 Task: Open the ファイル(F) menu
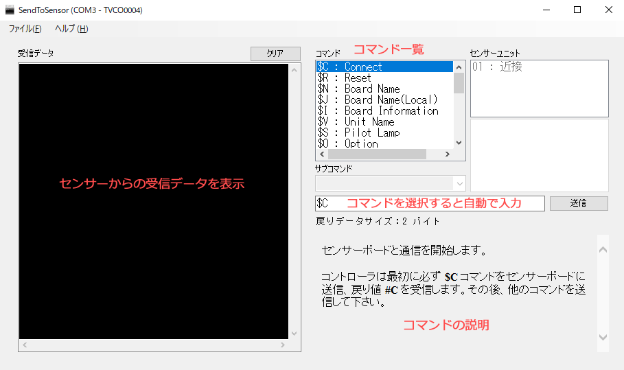click(25, 29)
